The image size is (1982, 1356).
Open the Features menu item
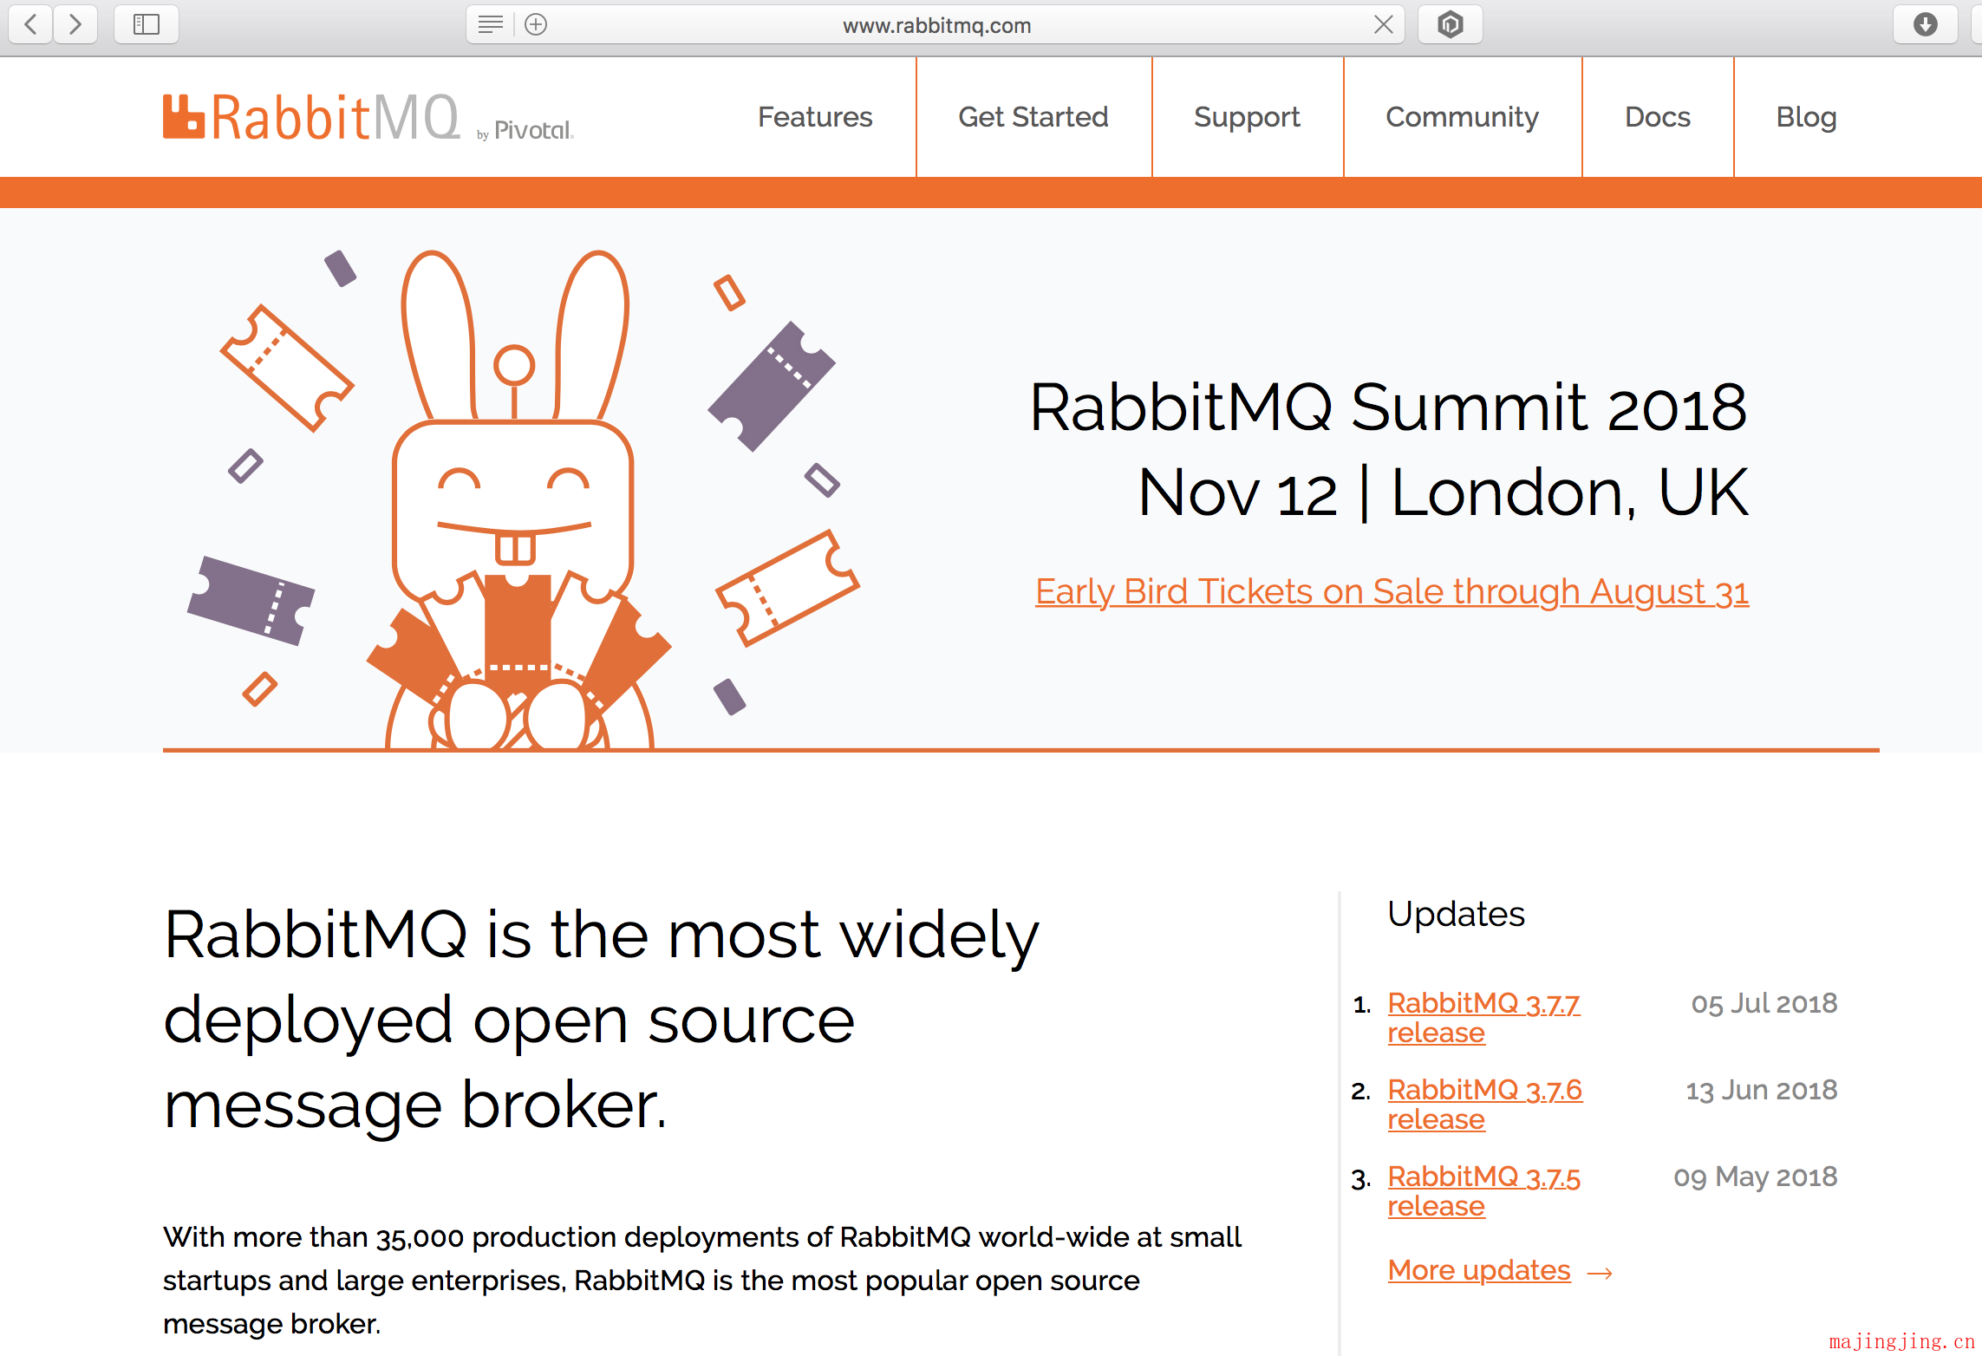click(815, 117)
